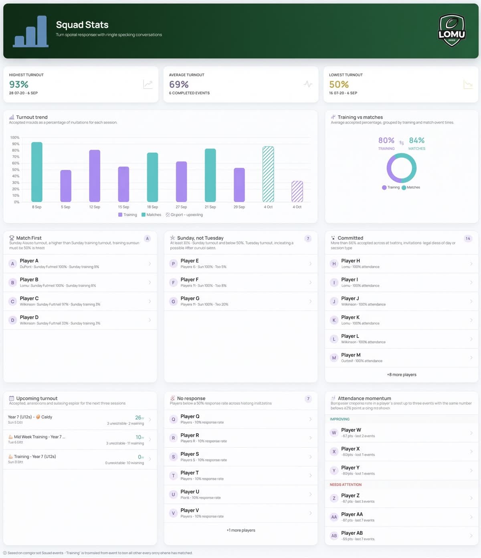Open Mid Week Training event chevron

tap(150, 439)
